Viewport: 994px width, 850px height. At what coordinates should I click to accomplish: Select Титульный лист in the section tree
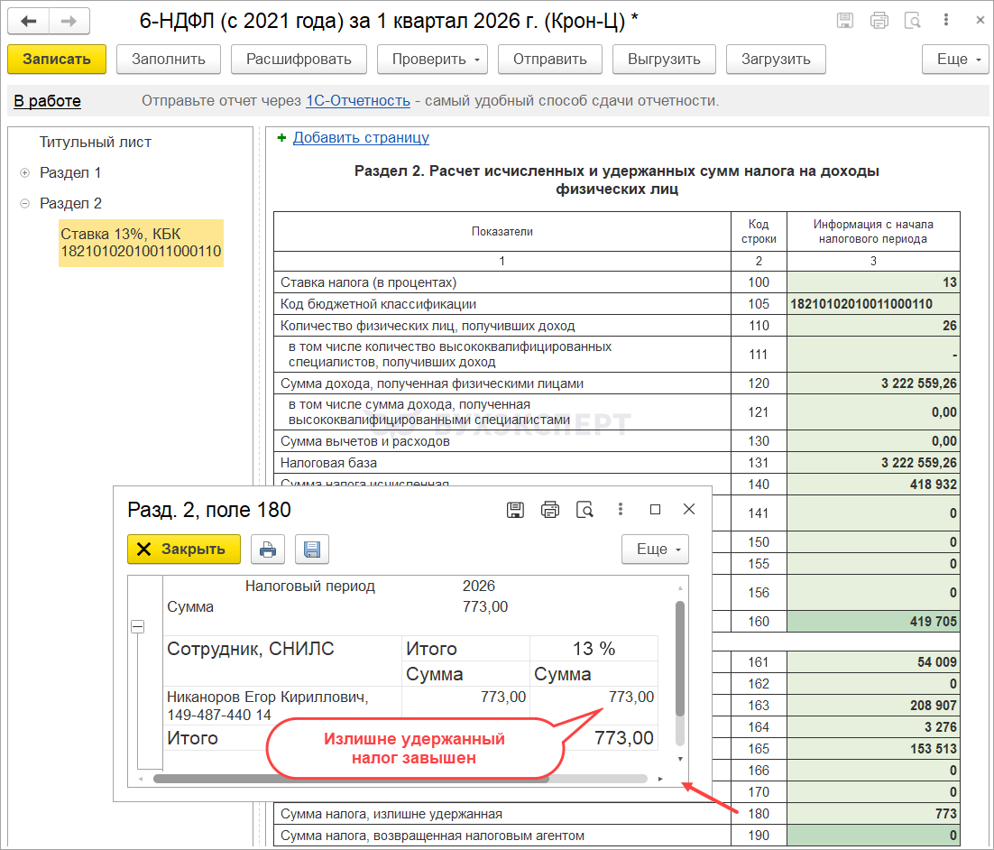pyautogui.click(x=96, y=142)
